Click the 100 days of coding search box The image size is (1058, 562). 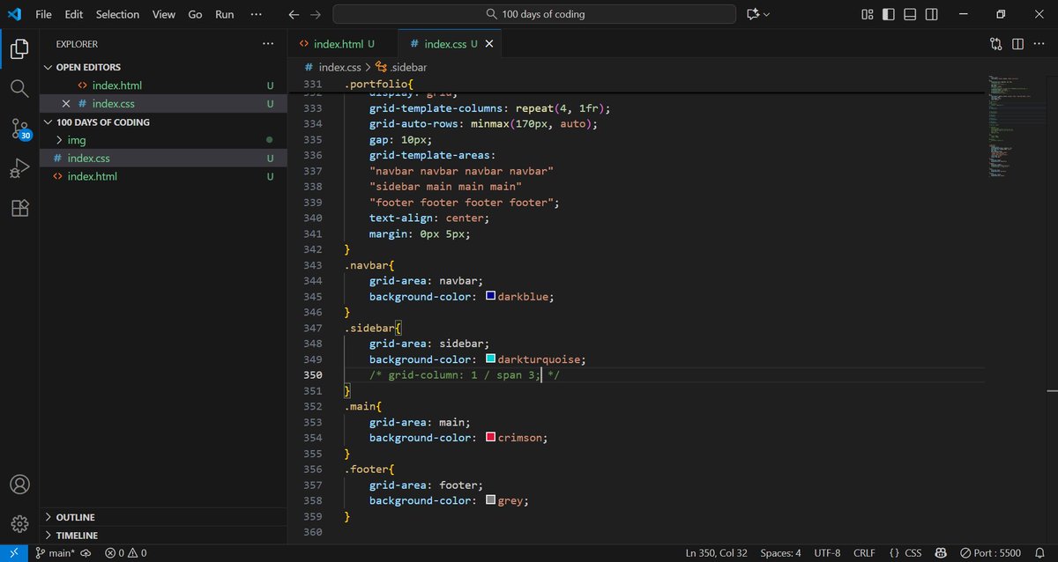[534, 14]
